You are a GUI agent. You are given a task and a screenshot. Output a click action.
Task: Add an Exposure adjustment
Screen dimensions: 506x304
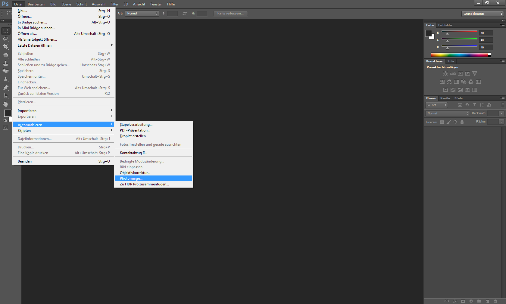coord(467,74)
